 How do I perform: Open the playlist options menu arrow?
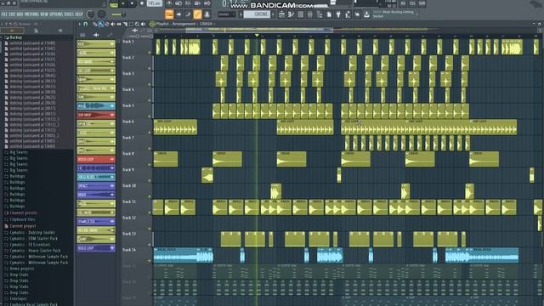pyautogui.click(x=79, y=24)
